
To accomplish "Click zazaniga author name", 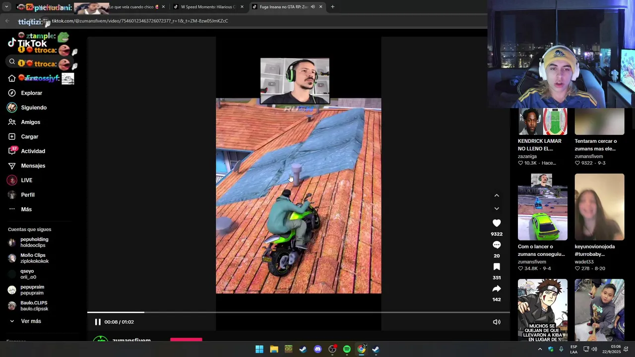I will click(527, 156).
